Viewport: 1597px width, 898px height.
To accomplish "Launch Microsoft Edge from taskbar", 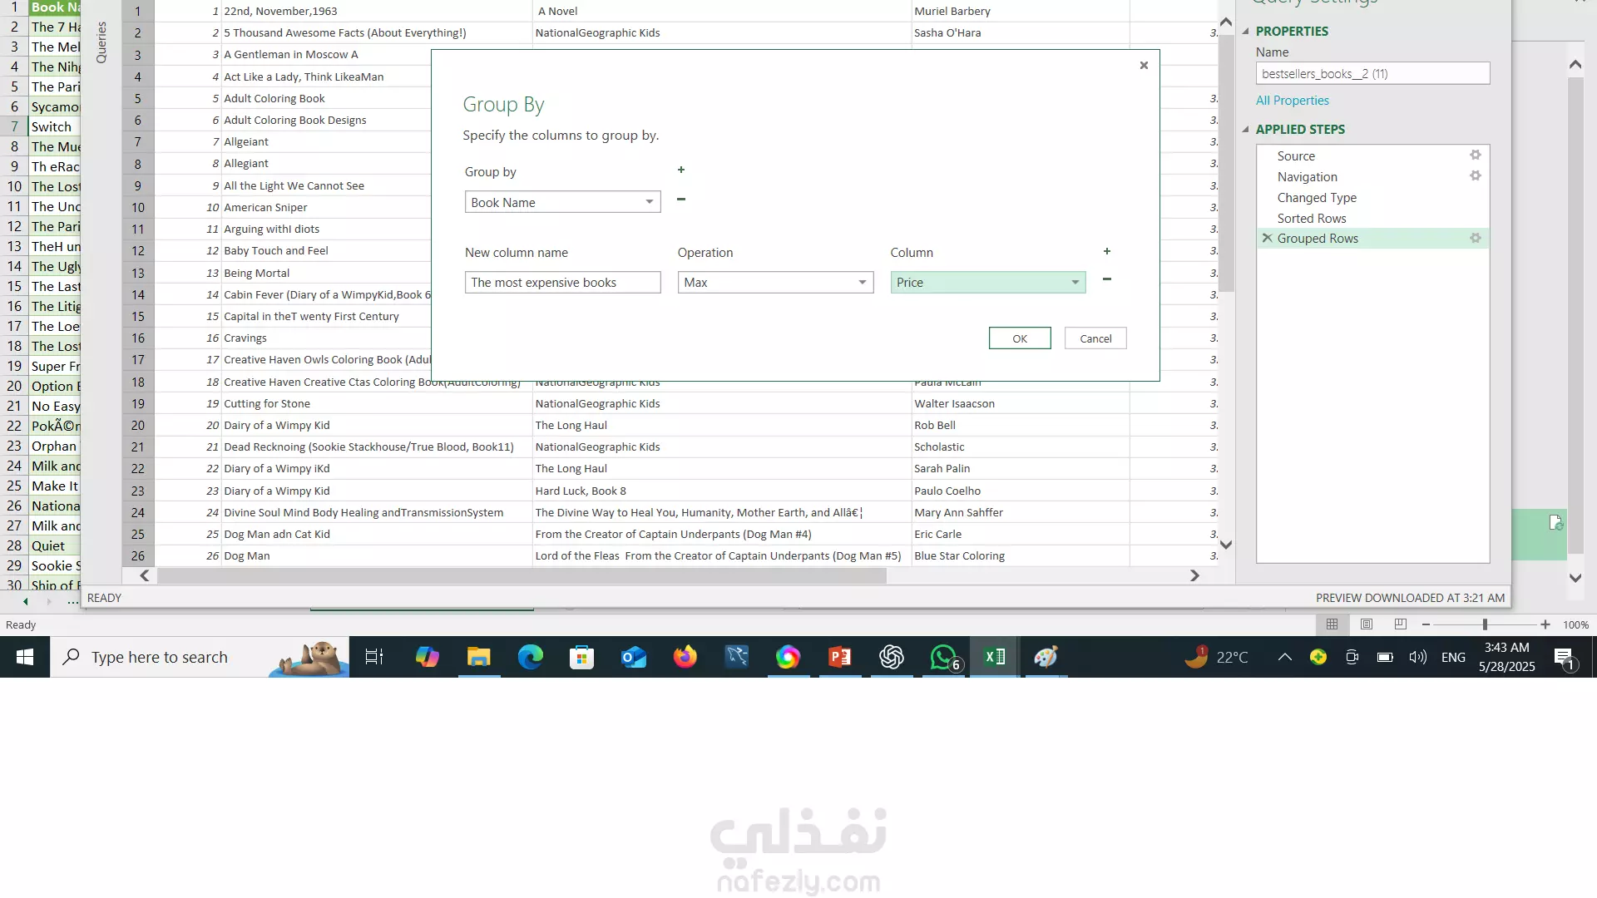I will coord(530,657).
